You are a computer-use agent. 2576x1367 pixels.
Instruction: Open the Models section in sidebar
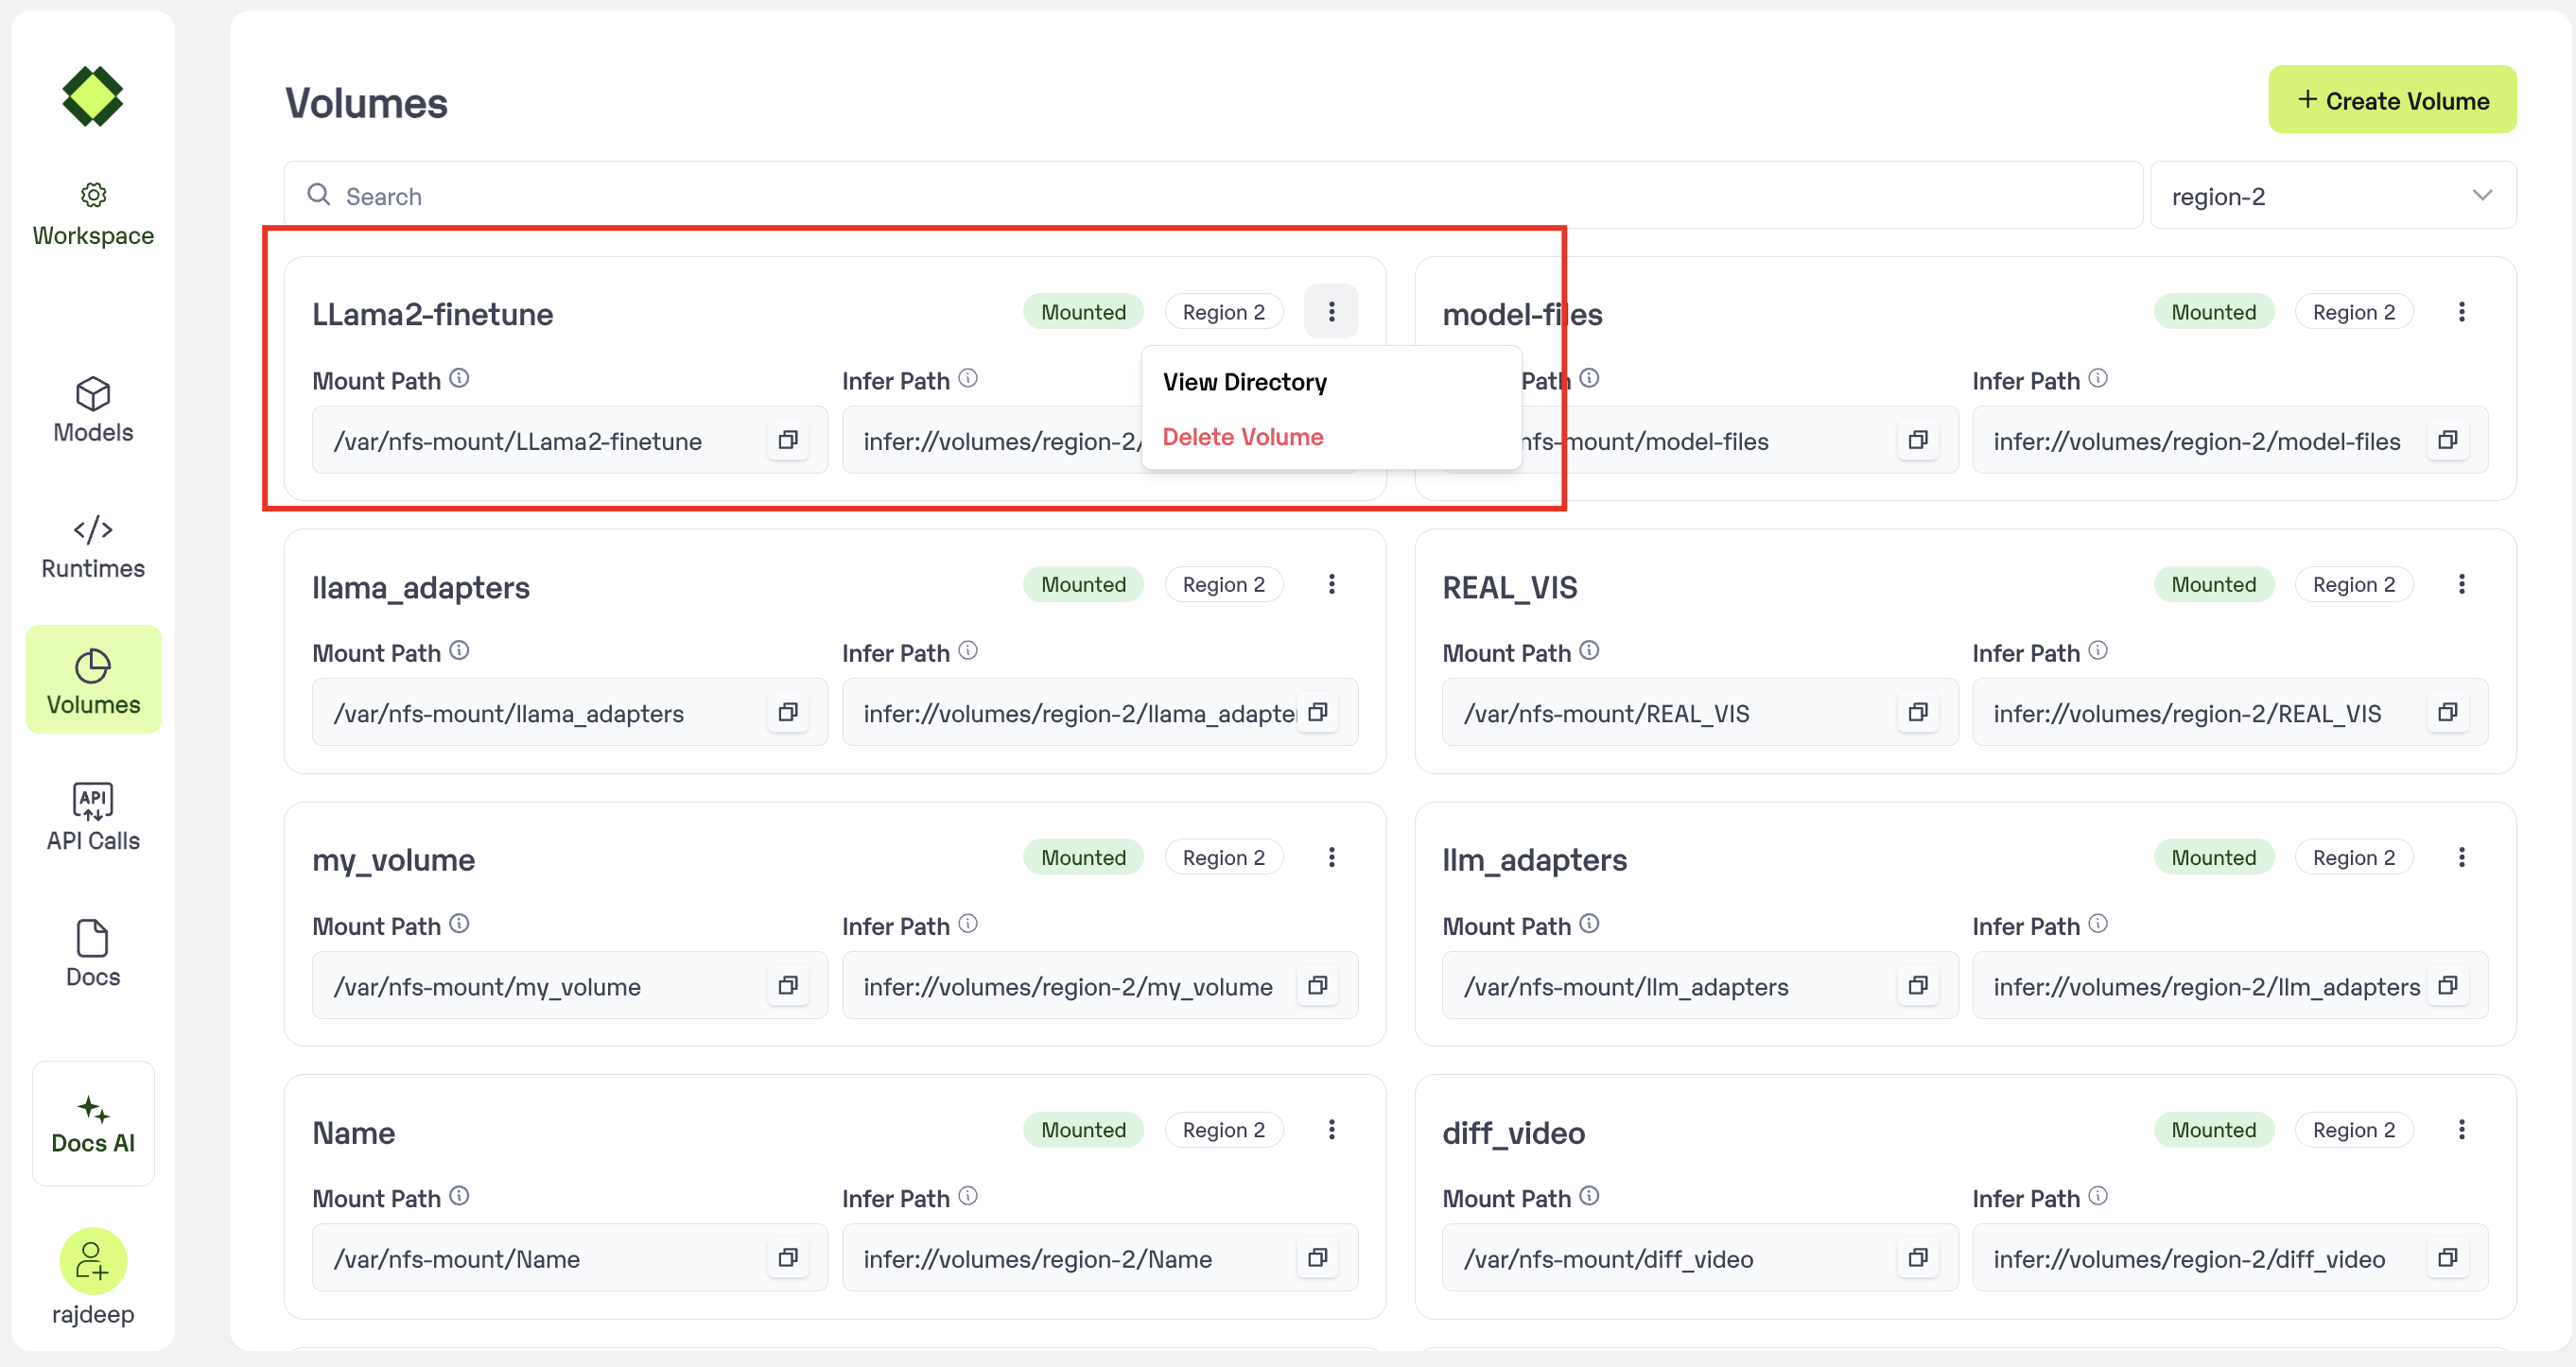click(x=93, y=410)
